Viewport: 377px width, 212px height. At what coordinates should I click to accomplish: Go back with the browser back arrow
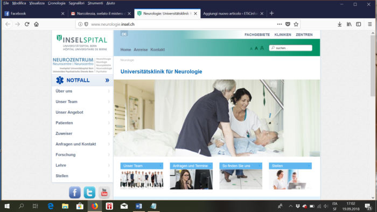point(8,24)
